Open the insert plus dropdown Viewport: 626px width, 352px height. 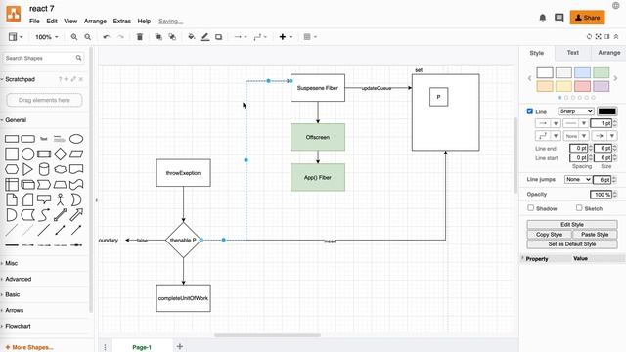pos(286,37)
